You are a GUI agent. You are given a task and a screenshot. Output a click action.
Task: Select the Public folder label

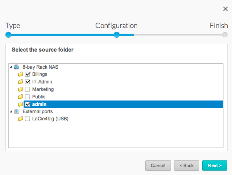[38, 97]
